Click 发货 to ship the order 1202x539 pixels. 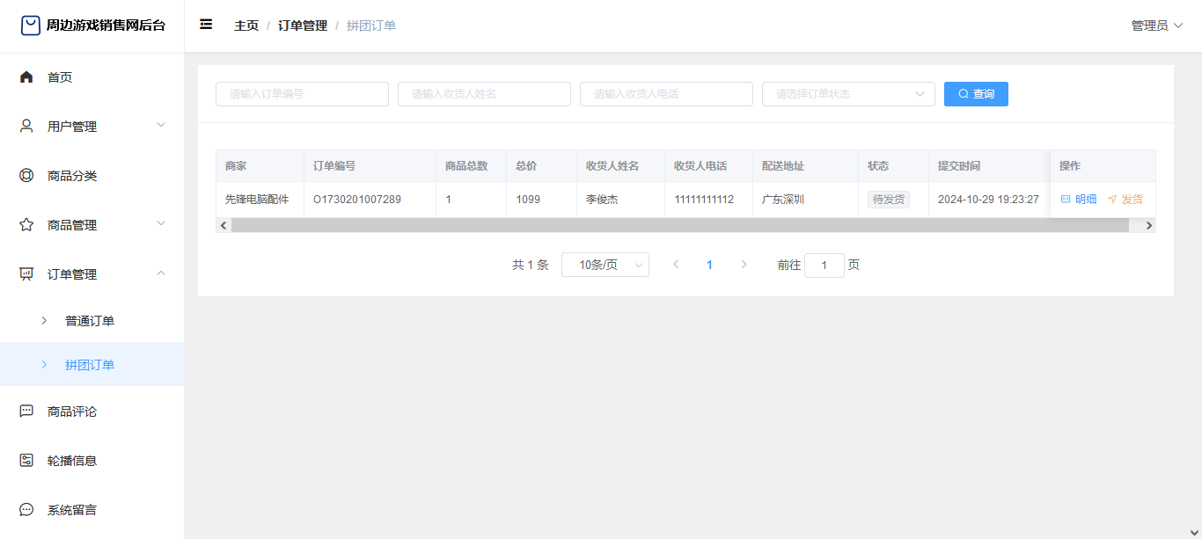[1125, 200]
